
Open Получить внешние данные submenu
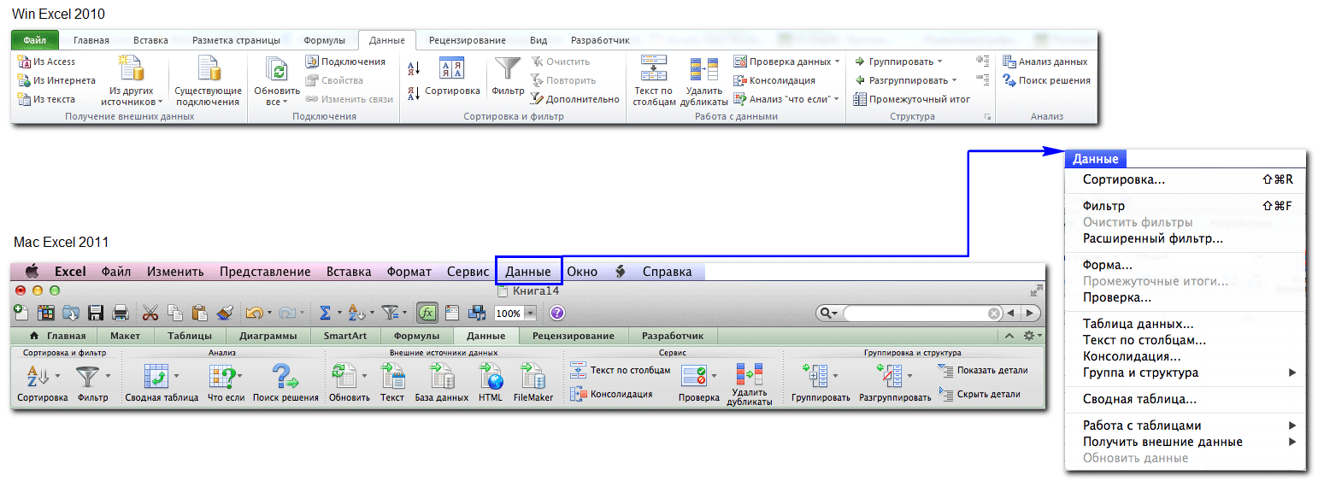[x=1186, y=442]
